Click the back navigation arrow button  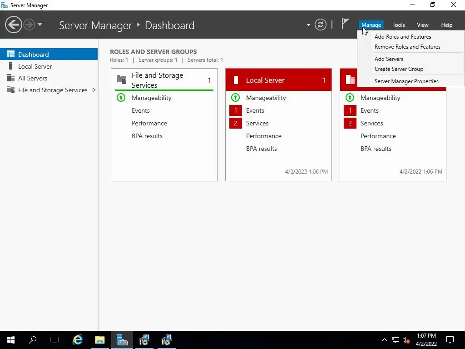point(13,25)
